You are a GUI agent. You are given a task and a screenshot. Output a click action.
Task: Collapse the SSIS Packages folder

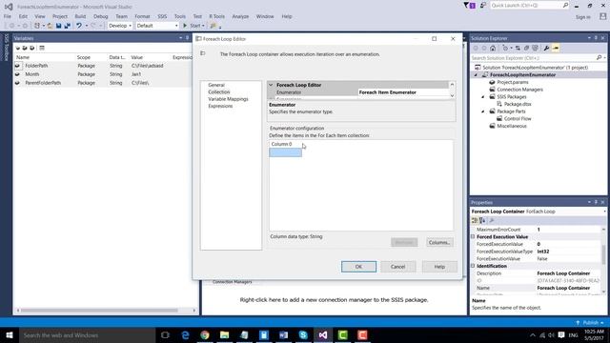[483, 97]
